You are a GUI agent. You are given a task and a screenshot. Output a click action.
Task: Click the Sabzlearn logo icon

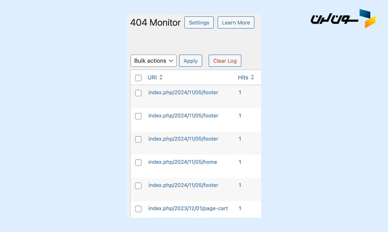[367, 19]
